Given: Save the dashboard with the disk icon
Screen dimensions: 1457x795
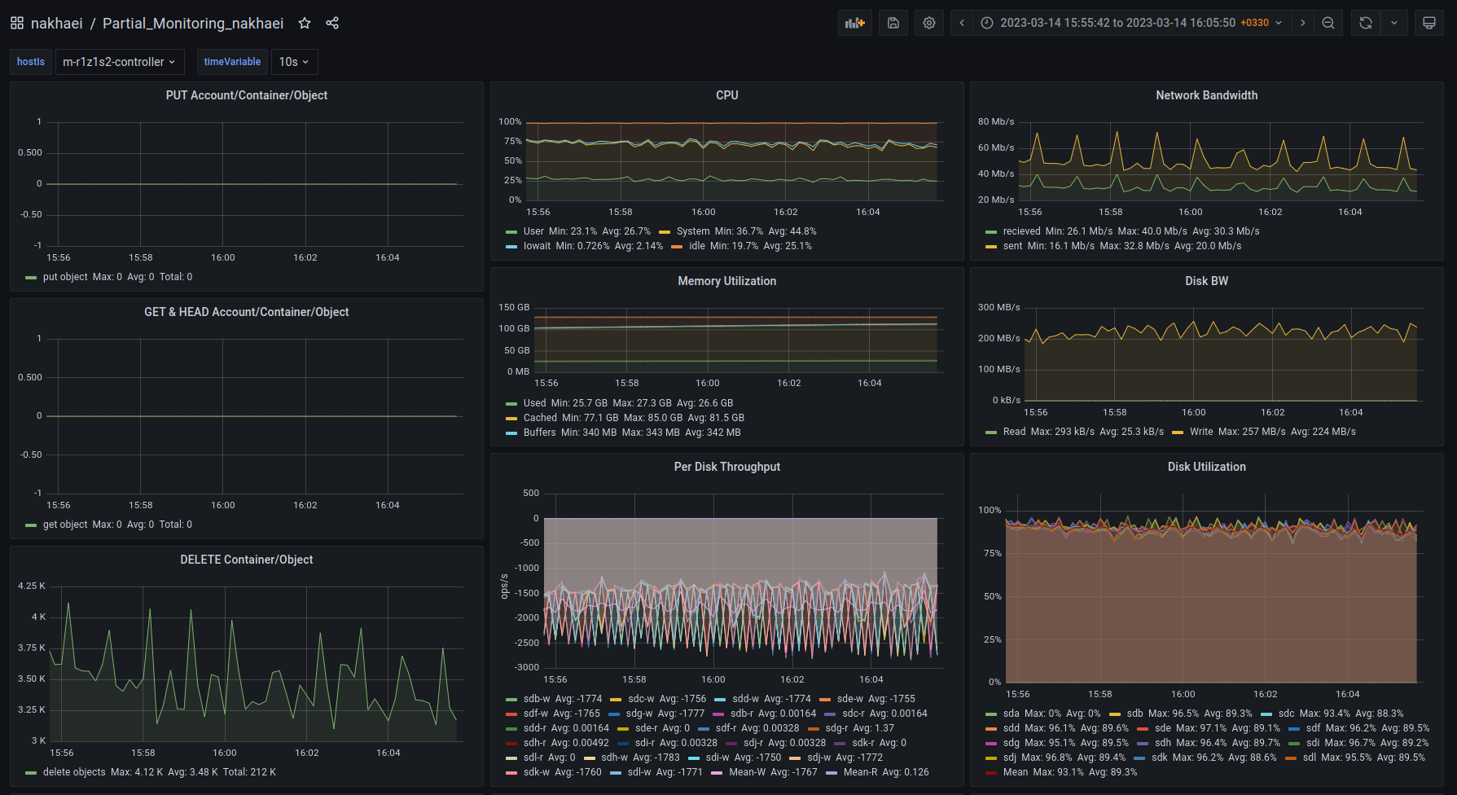Looking at the screenshot, I should [x=893, y=23].
